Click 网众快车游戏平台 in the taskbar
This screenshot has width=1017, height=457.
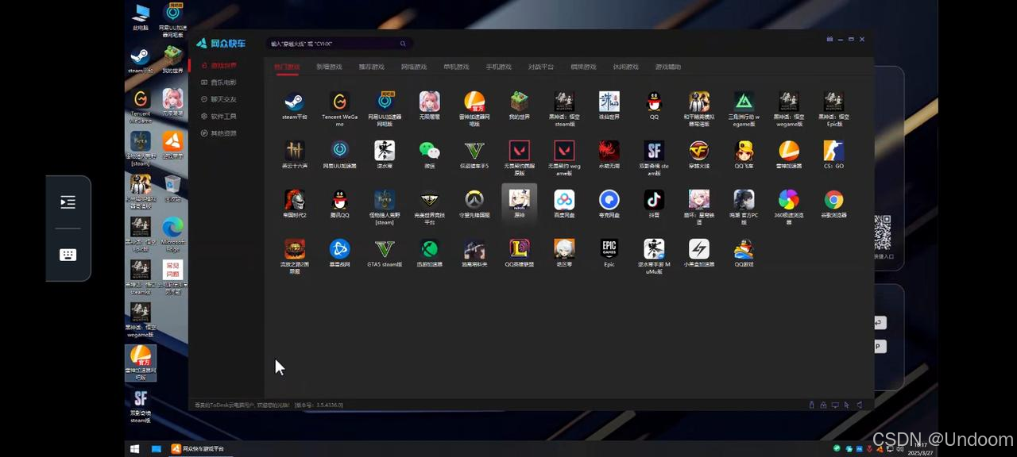[x=199, y=449]
